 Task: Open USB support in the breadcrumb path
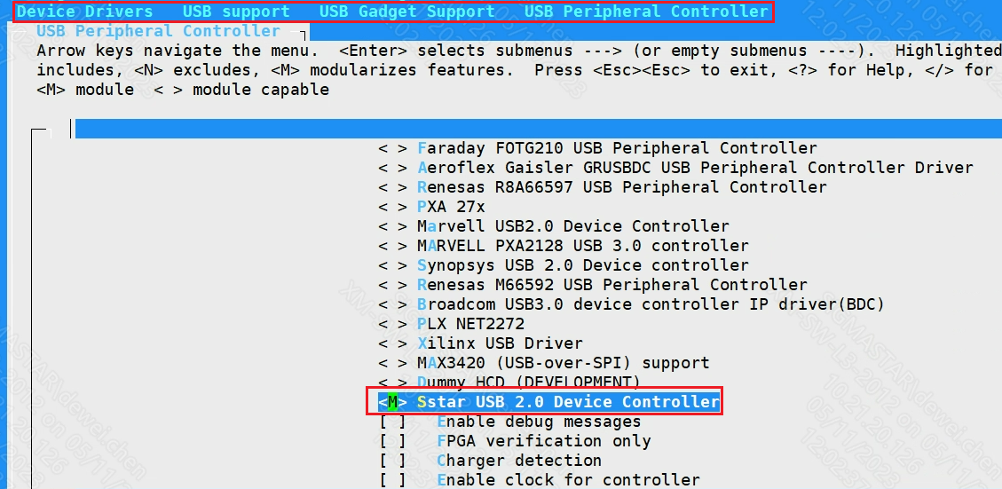(x=236, y=12)
